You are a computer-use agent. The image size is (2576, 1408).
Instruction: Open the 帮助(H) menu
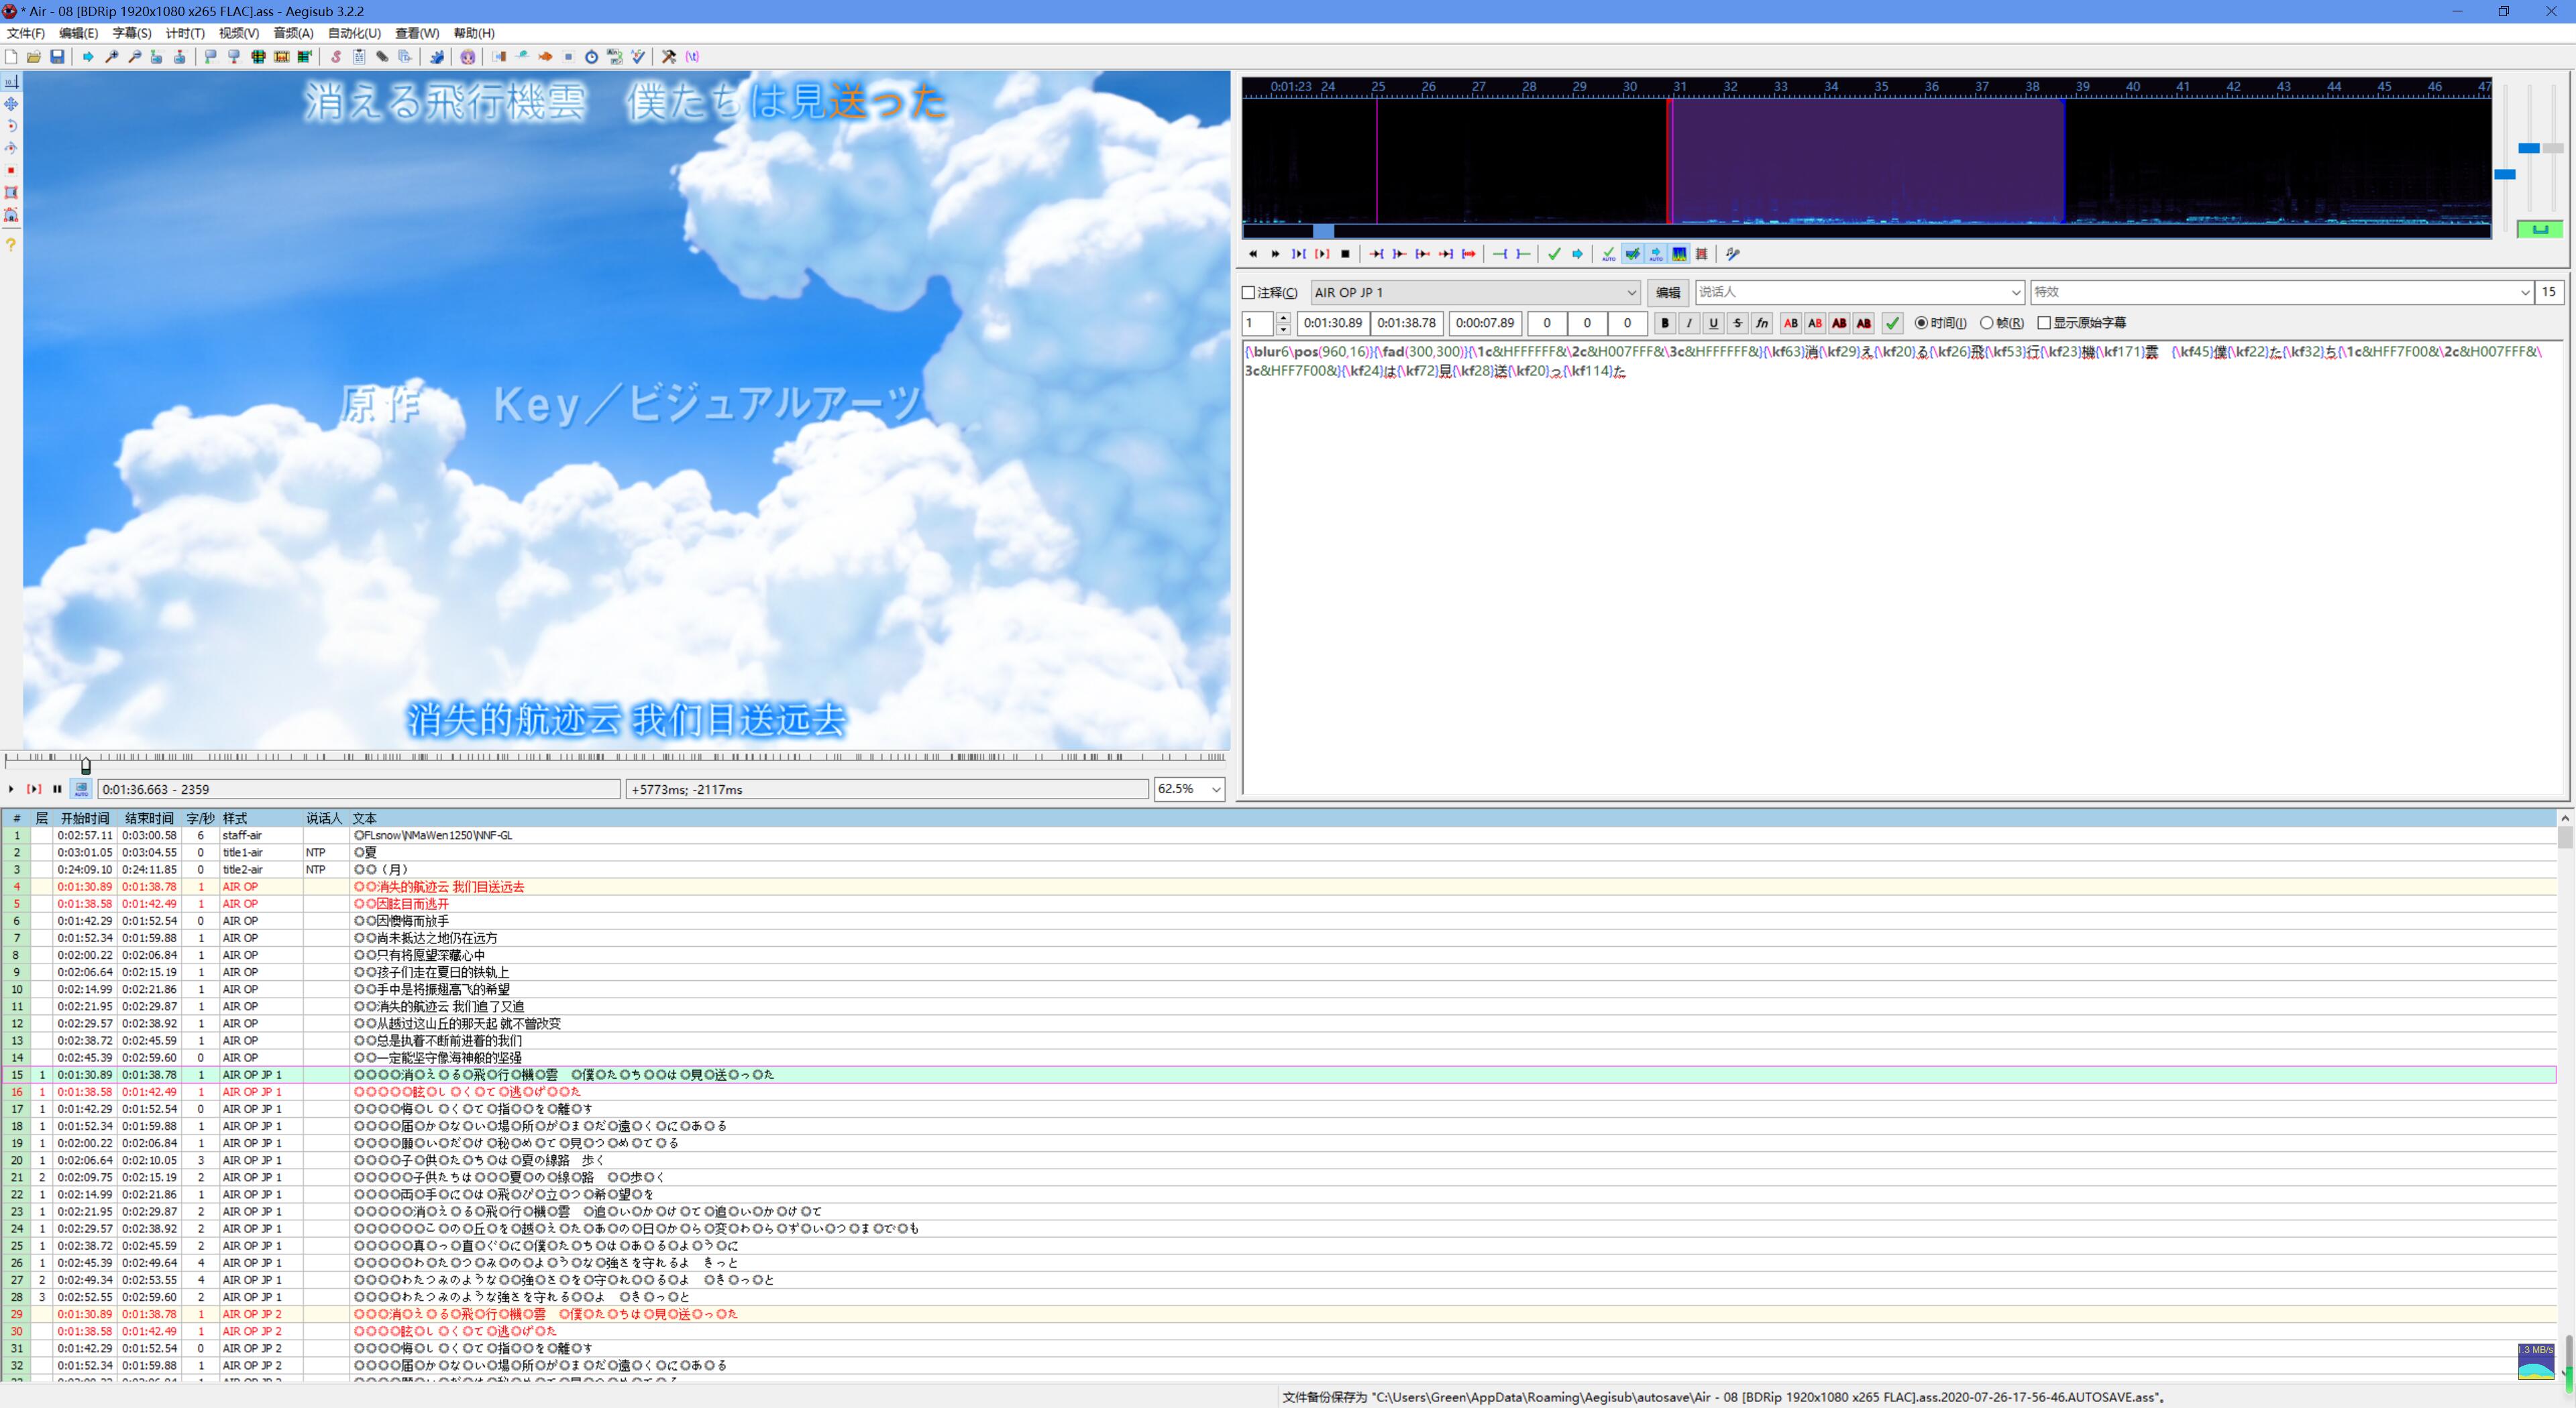[474, 33]
